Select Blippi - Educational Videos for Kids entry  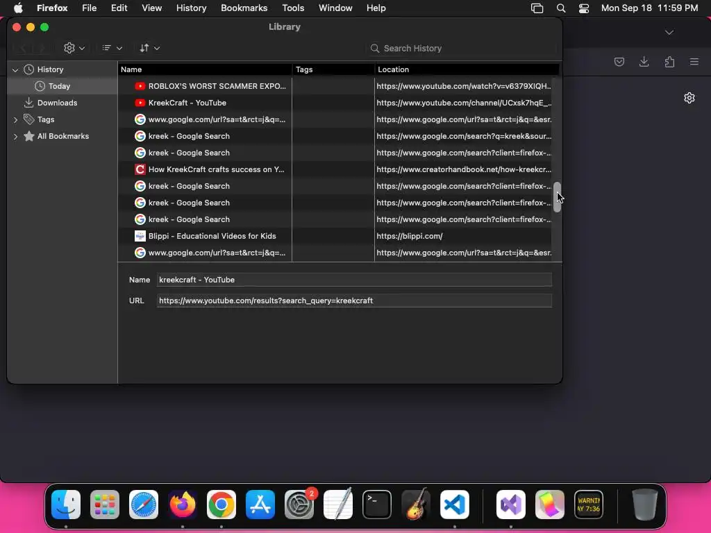[212, 236]
